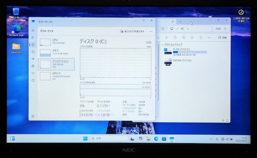Open Copilot from taskbar
Viewport: 257px width, 158px height.
pos(141,139)
